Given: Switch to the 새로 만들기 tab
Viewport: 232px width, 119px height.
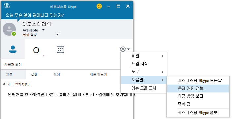Looking at the screenshot, I should (x=99, y=74).
